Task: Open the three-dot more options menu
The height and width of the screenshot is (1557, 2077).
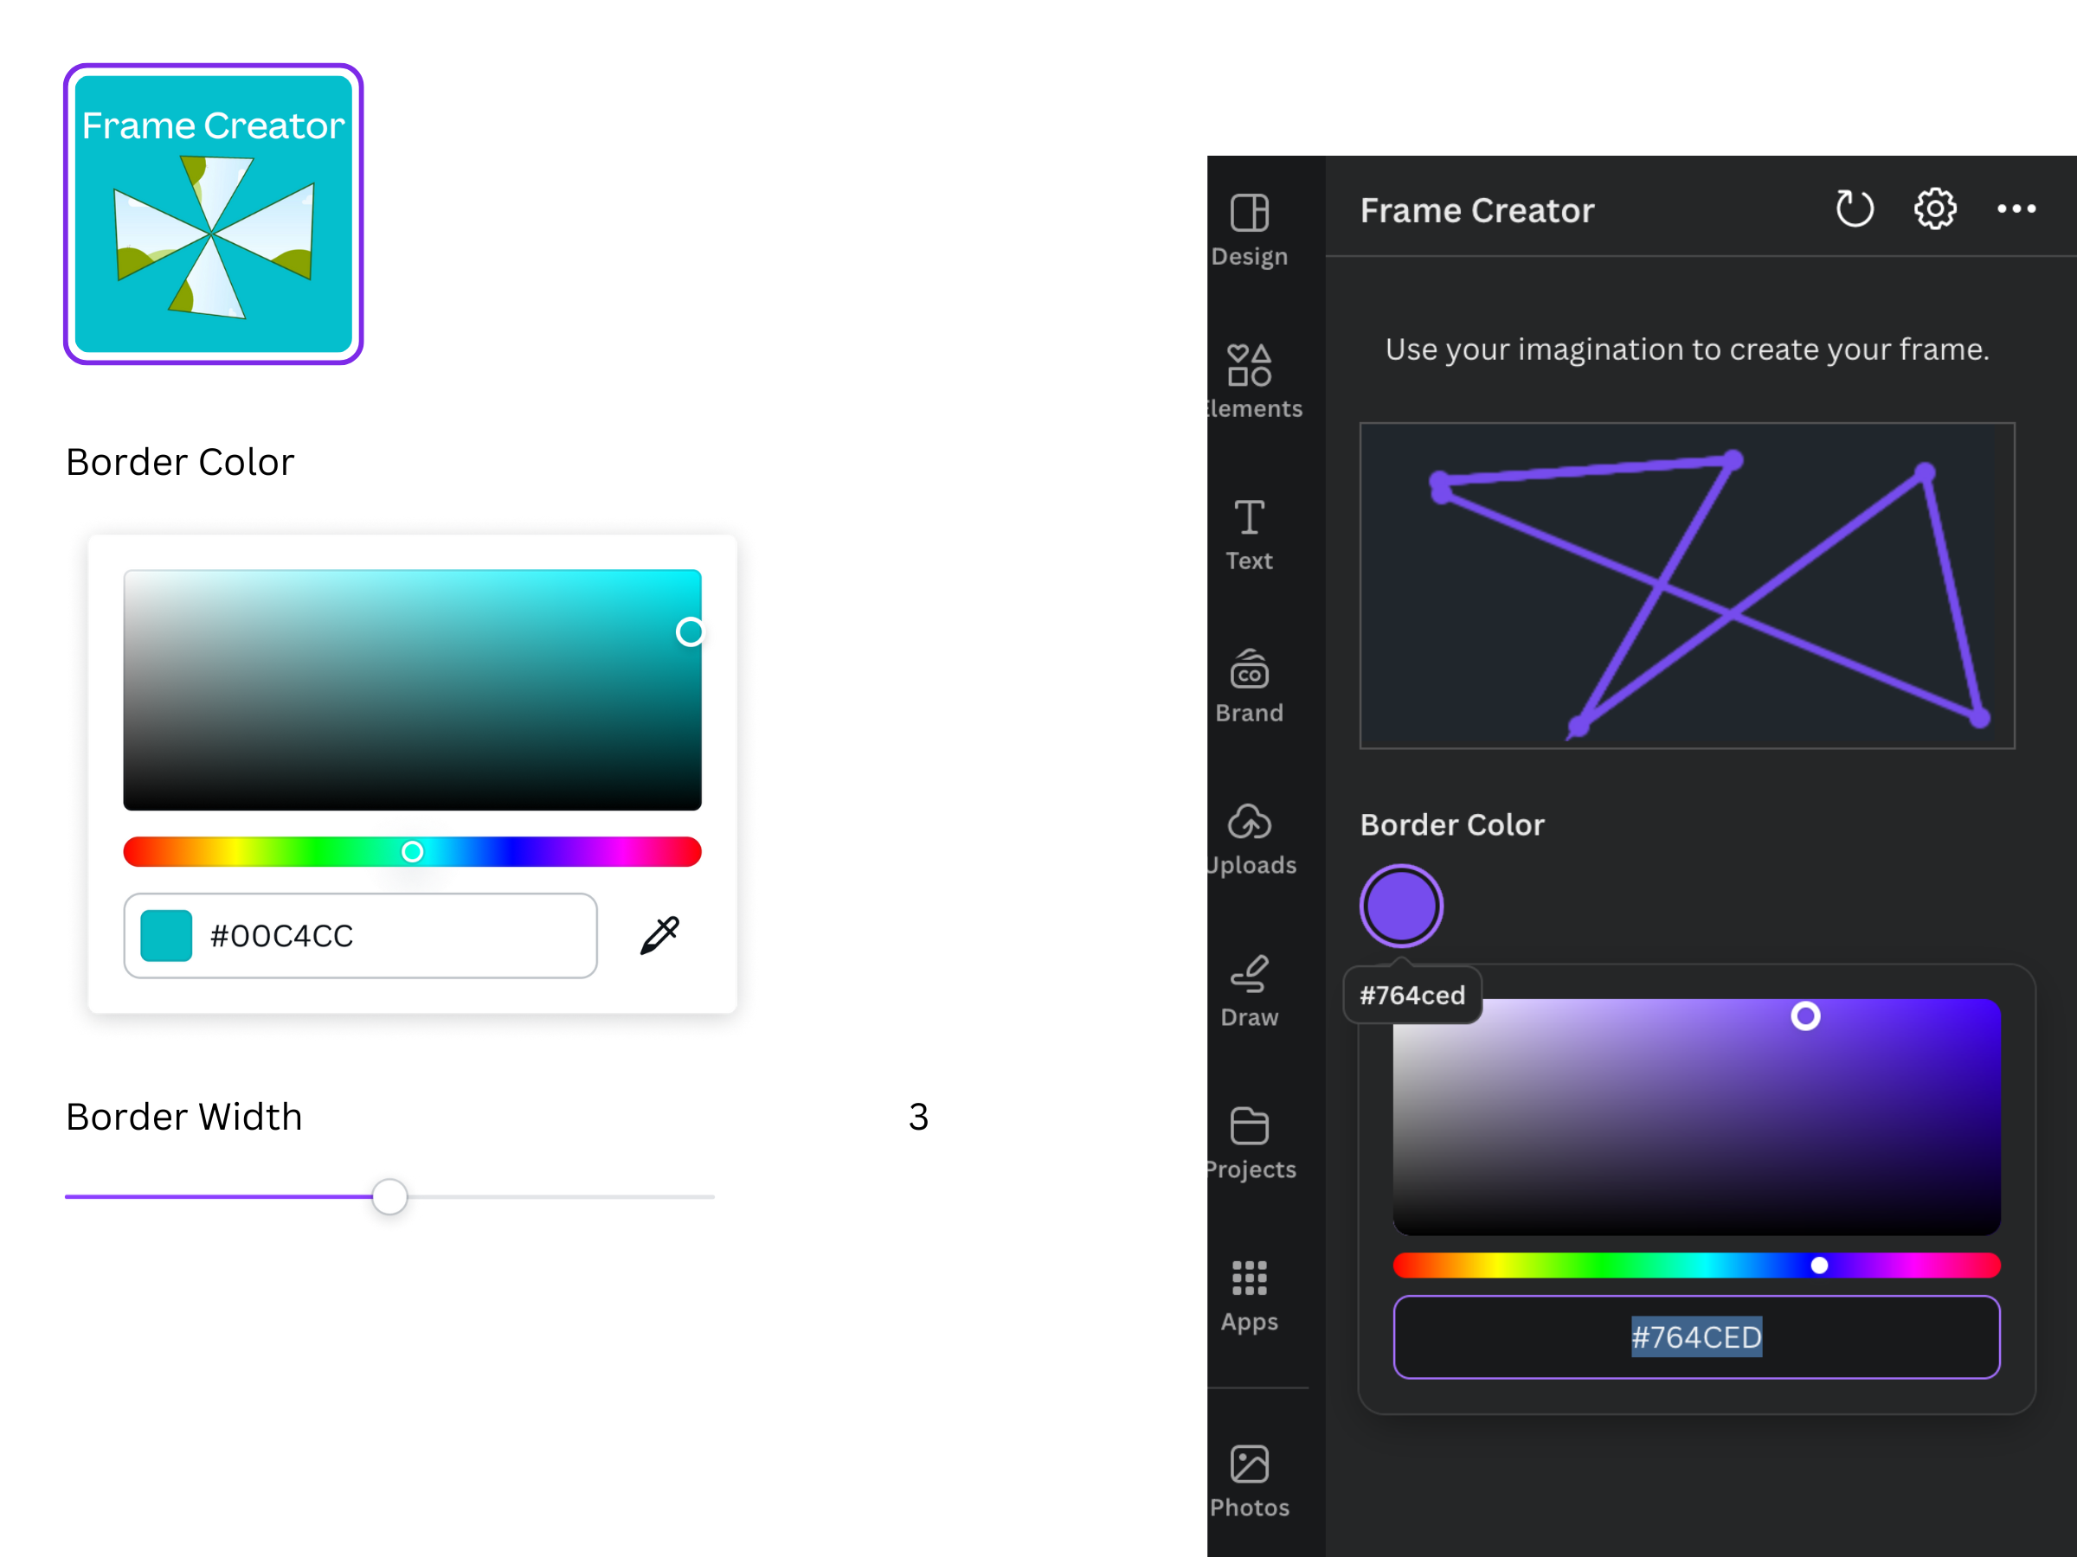Action: pyautogui.click(x=2015, y=208)
